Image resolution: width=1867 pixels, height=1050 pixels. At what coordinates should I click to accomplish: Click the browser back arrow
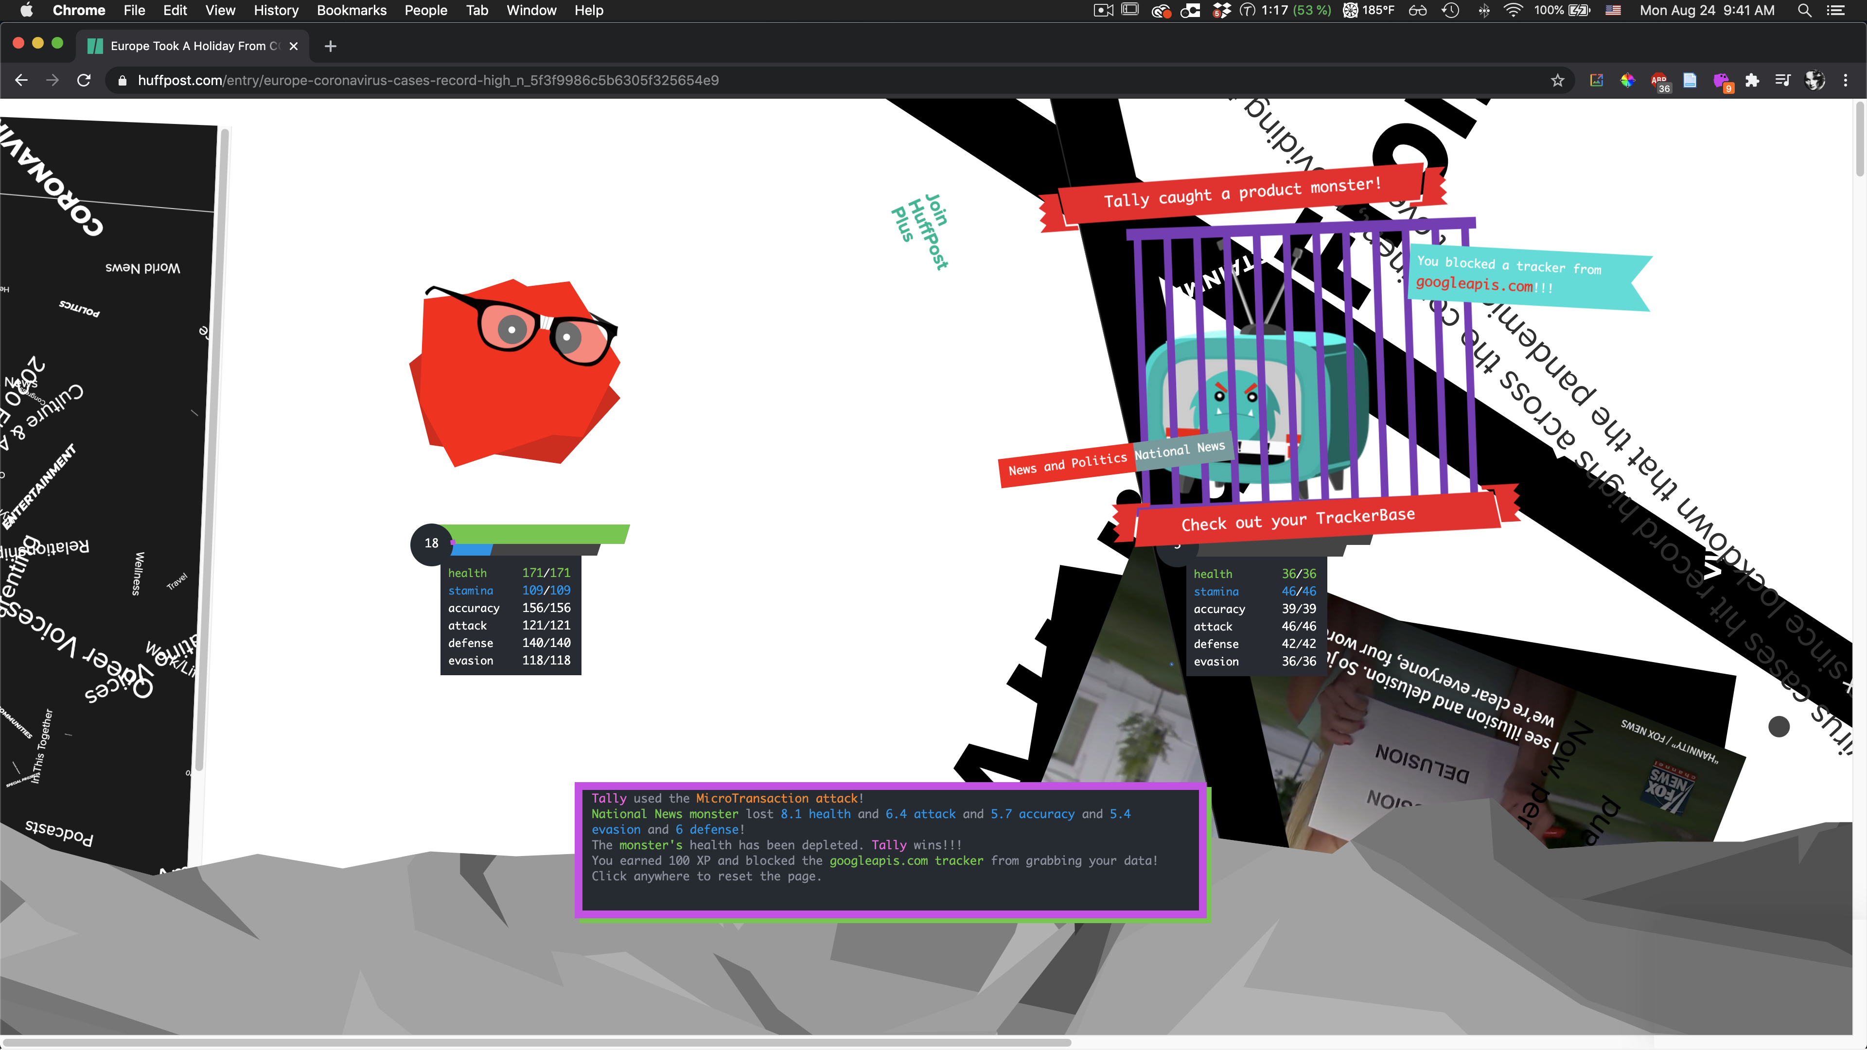click(x=21, y=80)
